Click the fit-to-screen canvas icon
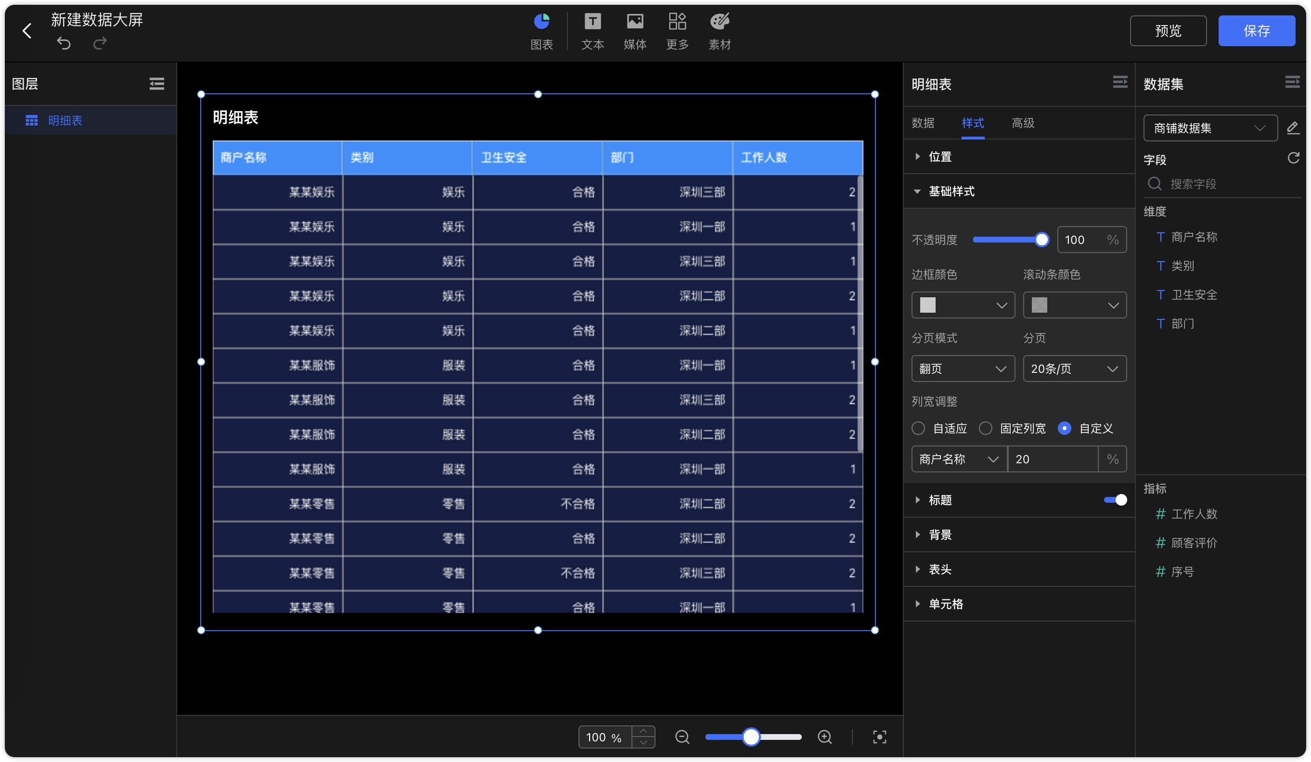Screen dimensions: 1311x762 [x=879, y=737]
